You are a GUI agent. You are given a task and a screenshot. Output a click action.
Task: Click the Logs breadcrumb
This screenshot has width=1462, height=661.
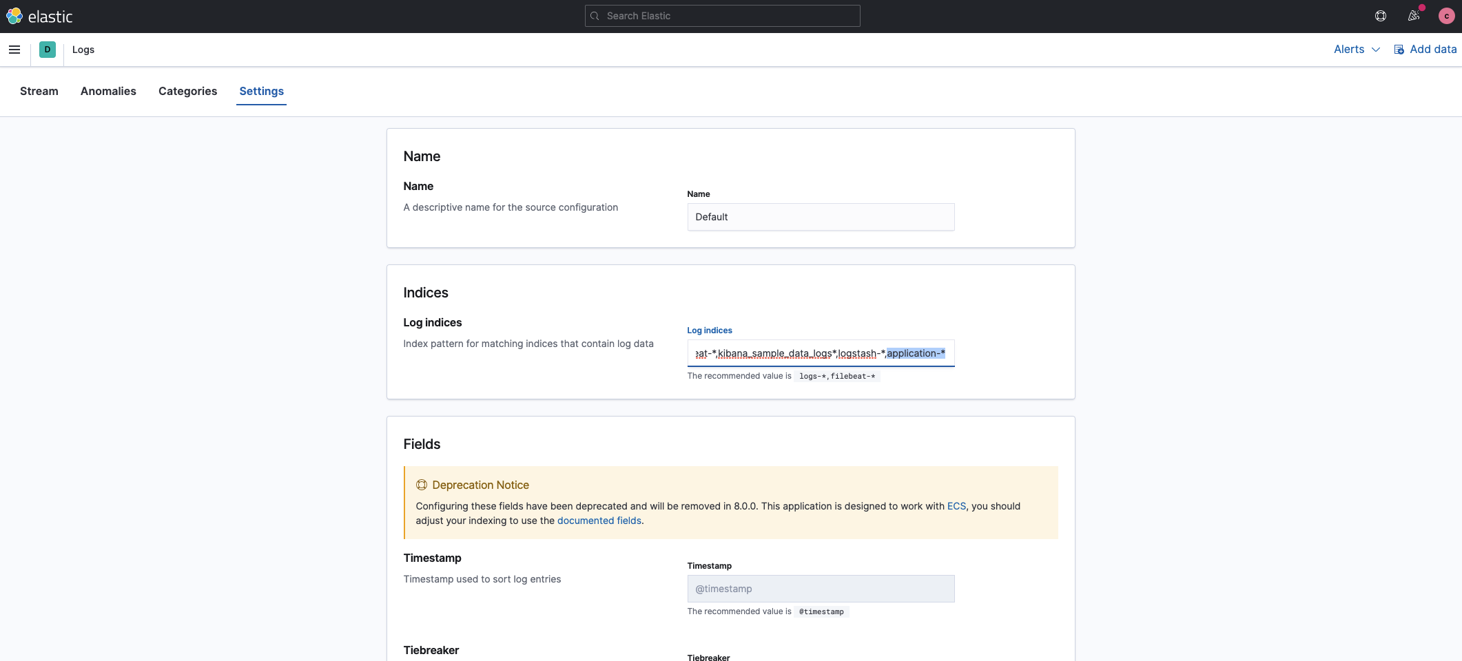pyautogui.click(x=83, y=50)
